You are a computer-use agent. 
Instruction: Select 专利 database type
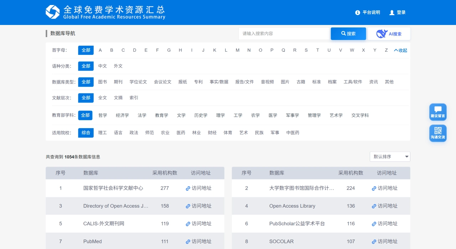pyautogui.click(x=198, y=82)
